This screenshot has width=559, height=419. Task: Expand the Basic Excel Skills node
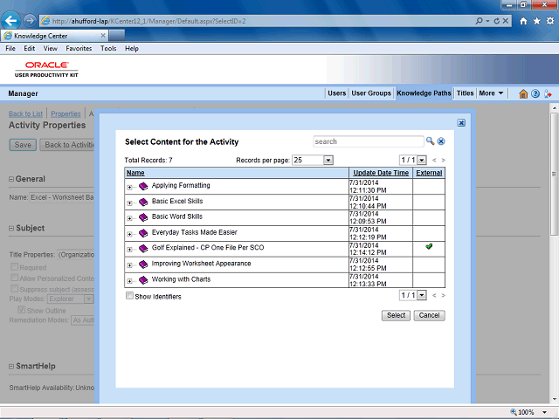129,203
